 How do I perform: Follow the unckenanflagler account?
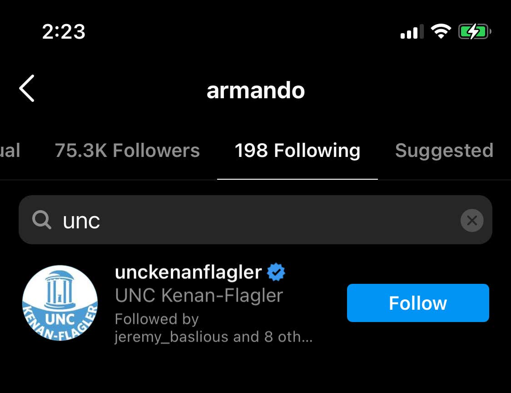pyautogui.click(x=418, y=303)
